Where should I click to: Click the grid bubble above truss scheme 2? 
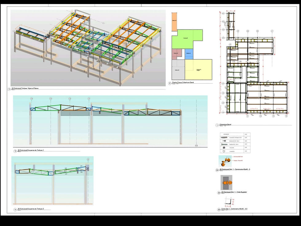88,159
